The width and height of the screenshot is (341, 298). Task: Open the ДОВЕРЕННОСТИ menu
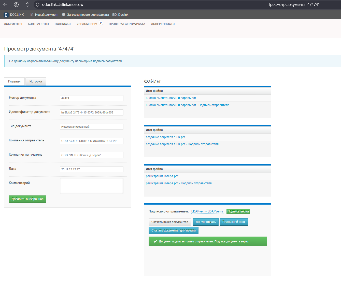[163, 24]
